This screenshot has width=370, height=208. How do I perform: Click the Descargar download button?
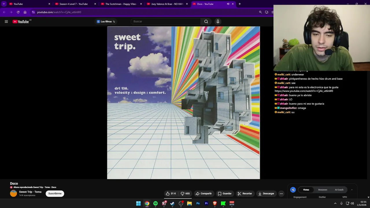click(266, 194)
